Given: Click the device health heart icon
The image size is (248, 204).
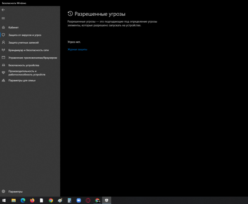Looking at the screenshot, I should coord(3,73).
